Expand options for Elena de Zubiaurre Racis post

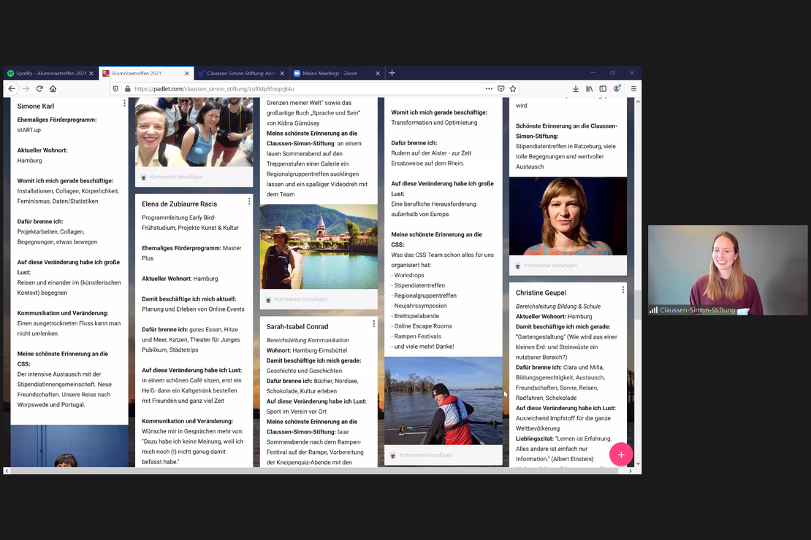pyautogui.click(x=249, y=201)
